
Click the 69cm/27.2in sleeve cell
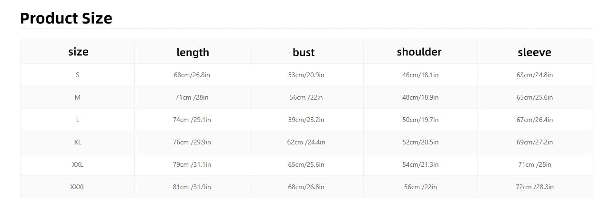click(535, 142)
